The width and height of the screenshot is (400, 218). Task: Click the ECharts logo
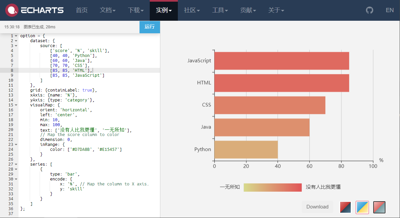coord(34,10)
